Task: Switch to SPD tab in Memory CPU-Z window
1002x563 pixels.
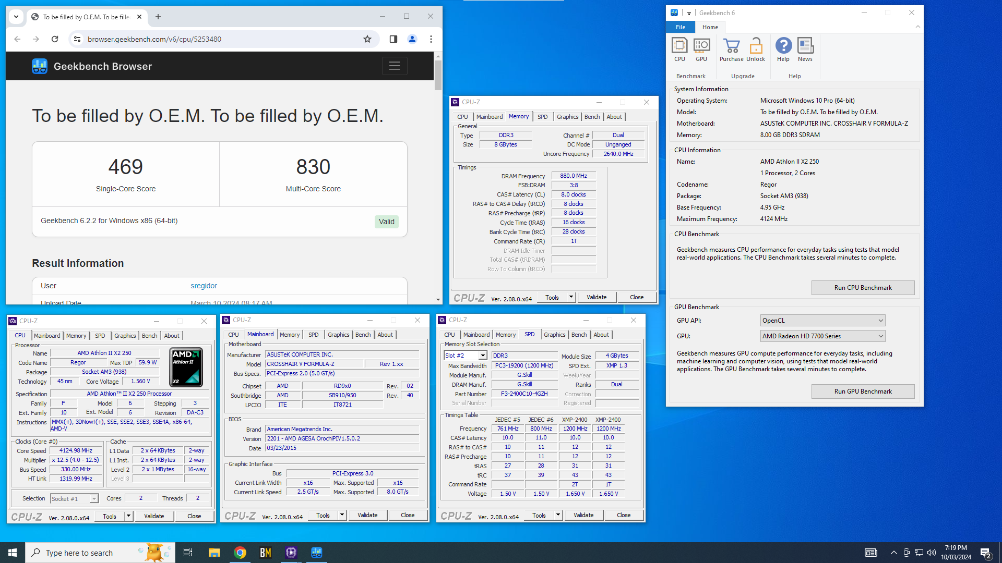Action: [542, 117]
